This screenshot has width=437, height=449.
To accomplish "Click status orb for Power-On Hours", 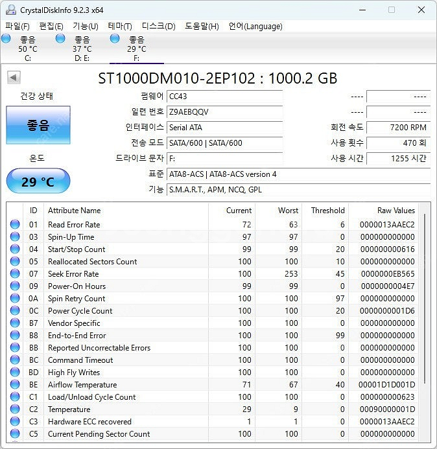I will point(15,286).
